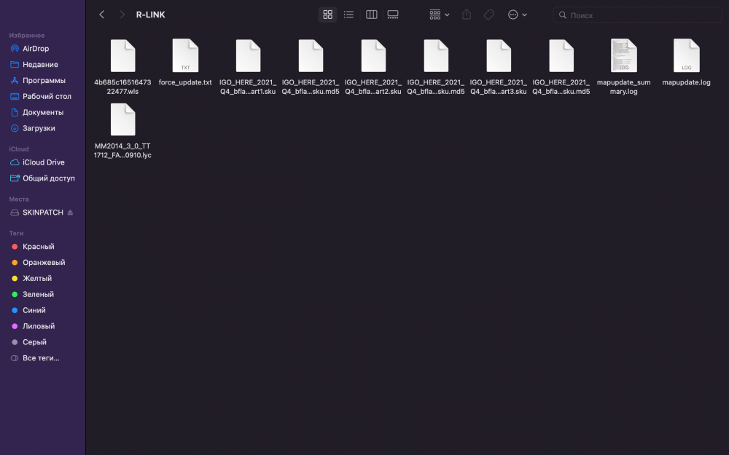Screen dimensions: 729x455
Task: Go to Программы in the sidebar
Action: (x=43, y=80)
